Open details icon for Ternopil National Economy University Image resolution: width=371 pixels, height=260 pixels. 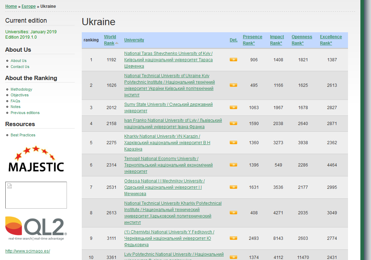(x=233, y=165)
